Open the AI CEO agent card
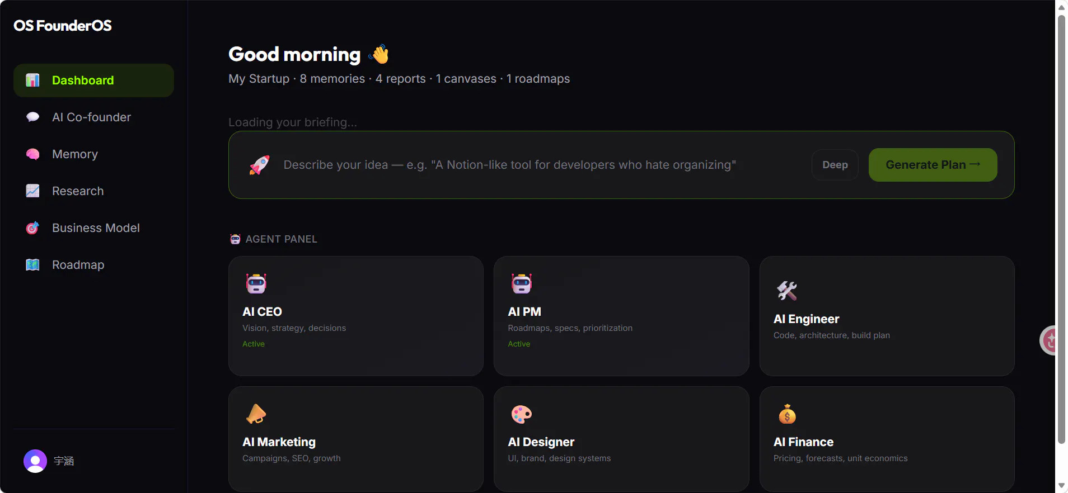 click(x=356, y=316)
